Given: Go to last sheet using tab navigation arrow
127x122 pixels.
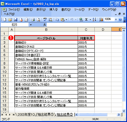Looking at the screenshot, I should 14,115.
